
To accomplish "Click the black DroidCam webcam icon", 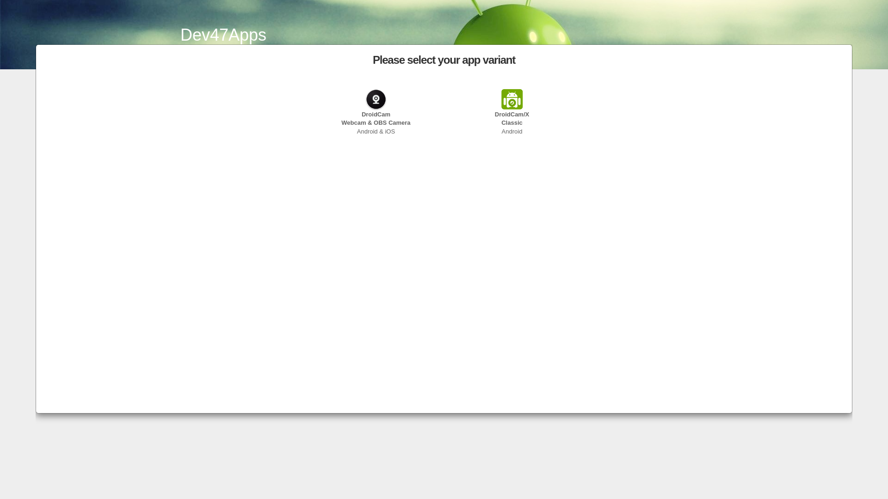I will pos(376,99).
